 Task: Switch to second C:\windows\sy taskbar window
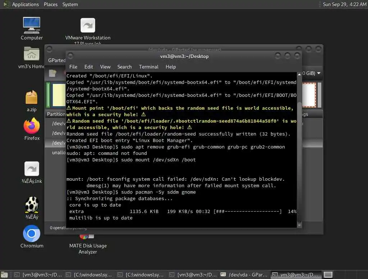(x=141, y=275)
